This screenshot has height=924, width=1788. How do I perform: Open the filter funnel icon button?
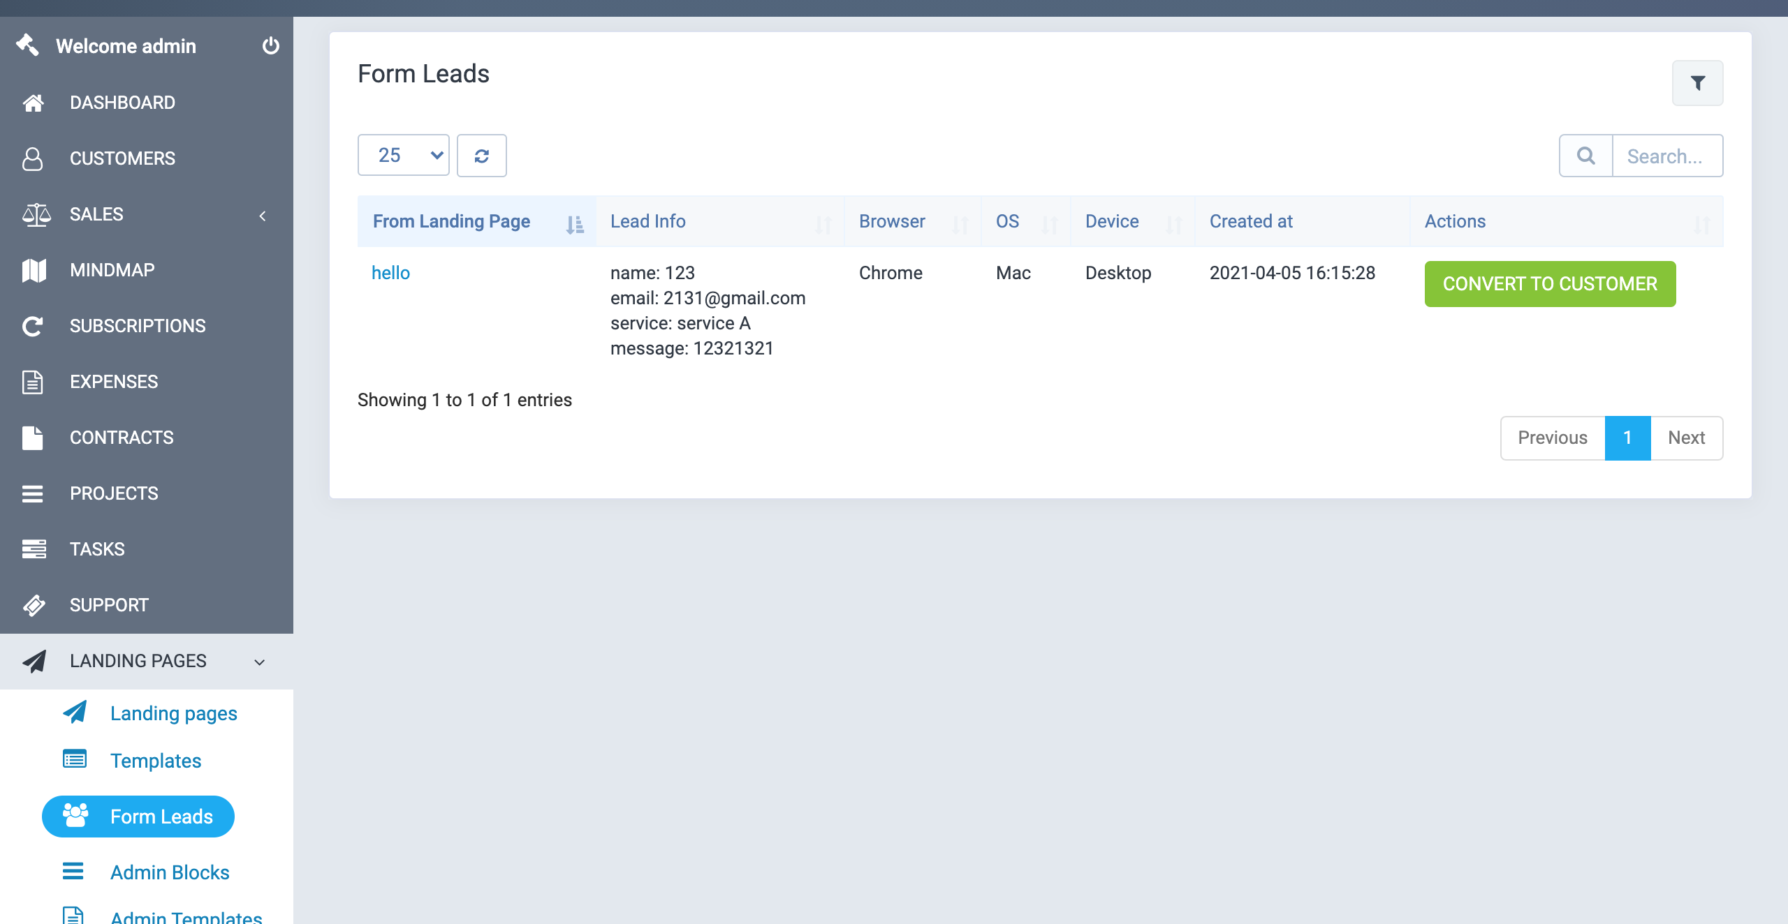coord(1697,83)
